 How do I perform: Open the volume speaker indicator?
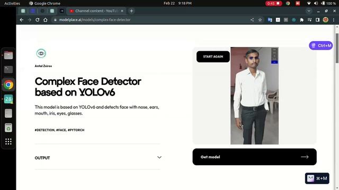316,3
